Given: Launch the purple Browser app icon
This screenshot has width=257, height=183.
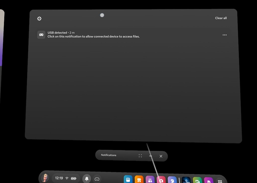Looking at the screenshot, I should [x=172, y=180].
